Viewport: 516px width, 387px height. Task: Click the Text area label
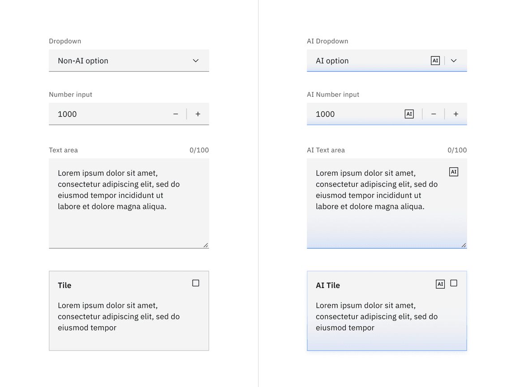pos(63,150)
